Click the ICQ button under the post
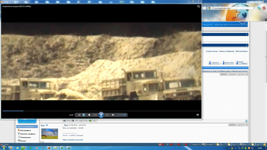The width and height of the screenshot is (267, 150). coord(93,121)
